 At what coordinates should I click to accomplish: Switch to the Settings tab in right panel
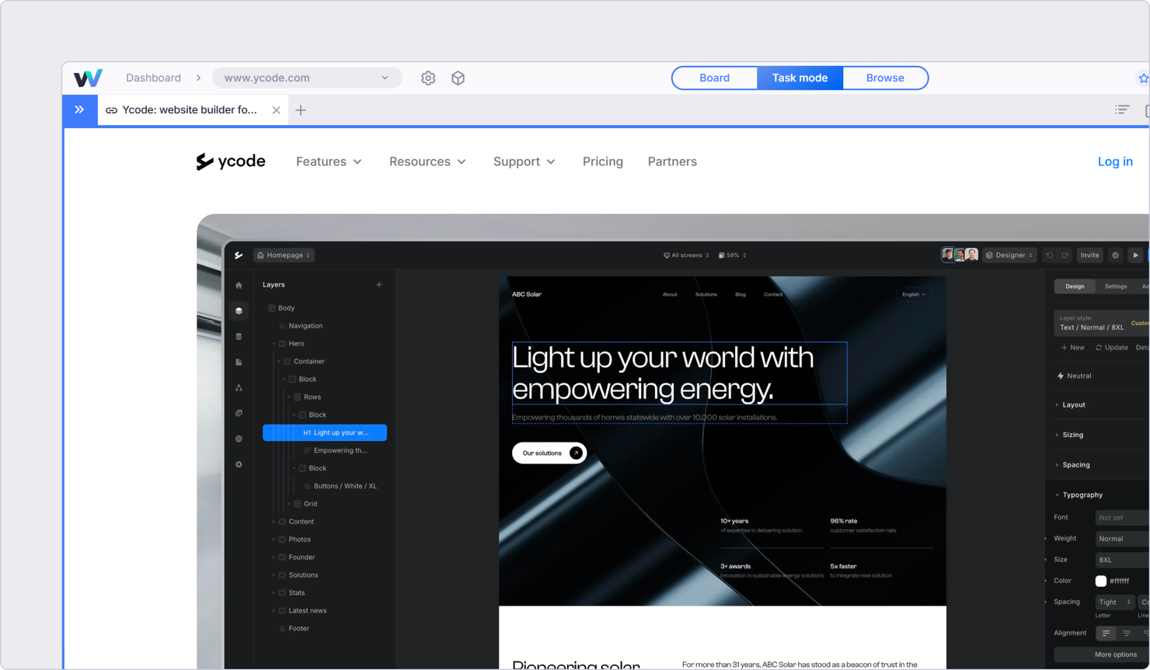click(1116, 286)
